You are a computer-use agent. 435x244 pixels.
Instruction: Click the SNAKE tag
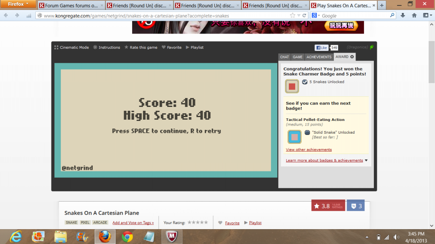(71, 222)
